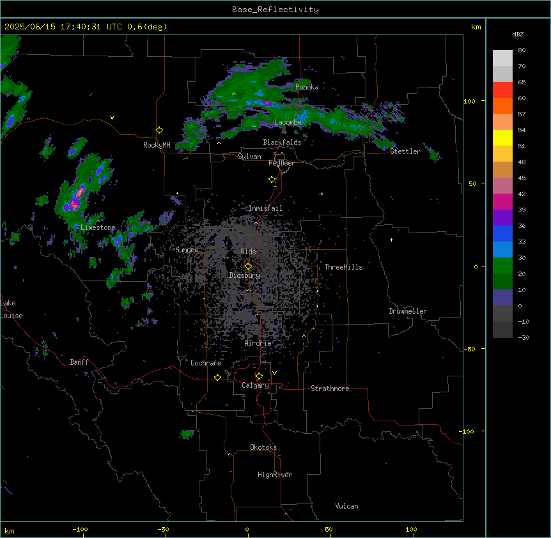
Task: Click the HighRiver city label
Action: pos(275,475)
